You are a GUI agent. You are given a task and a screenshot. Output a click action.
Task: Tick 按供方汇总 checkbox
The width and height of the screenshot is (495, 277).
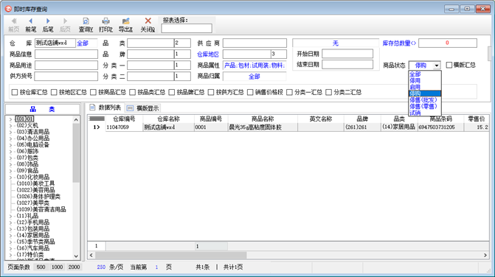(x=211, y=92)
